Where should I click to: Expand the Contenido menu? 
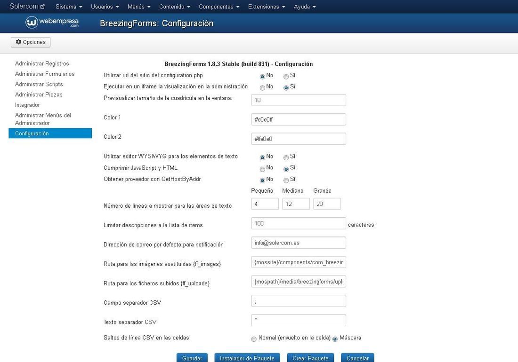tap(174, 7)
